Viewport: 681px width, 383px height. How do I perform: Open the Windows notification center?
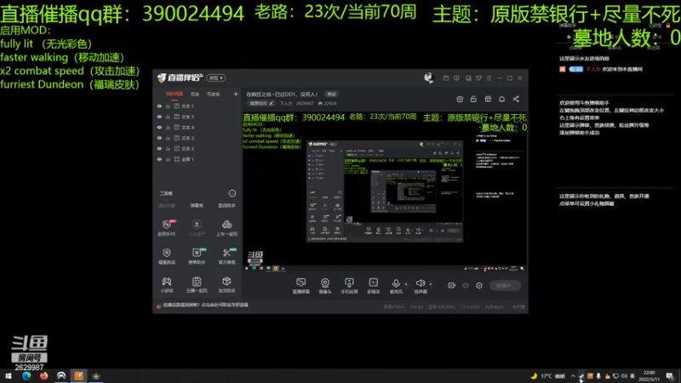coord(670,376)
